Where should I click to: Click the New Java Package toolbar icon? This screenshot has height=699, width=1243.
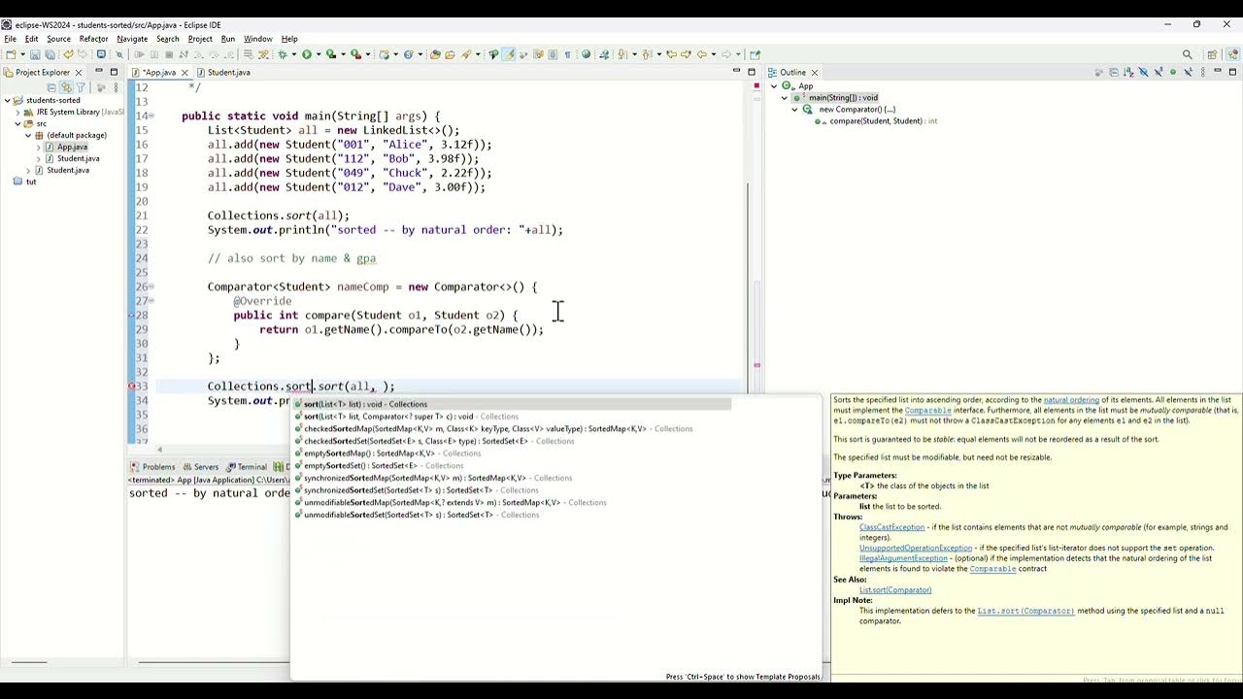(x=435, y=53)
